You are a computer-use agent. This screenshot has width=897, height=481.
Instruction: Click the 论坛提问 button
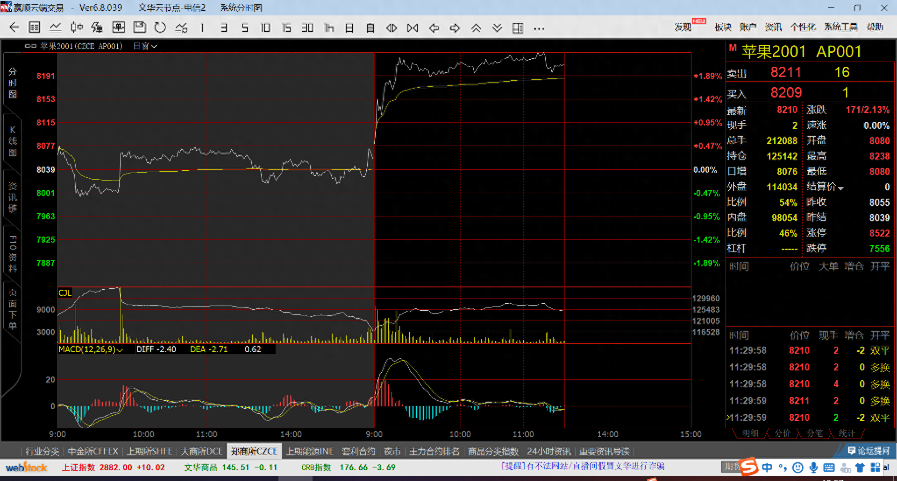click(x=869, y=451)
